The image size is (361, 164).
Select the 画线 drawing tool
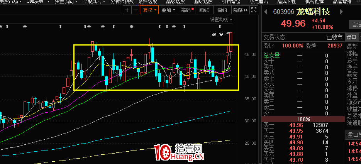204,10
